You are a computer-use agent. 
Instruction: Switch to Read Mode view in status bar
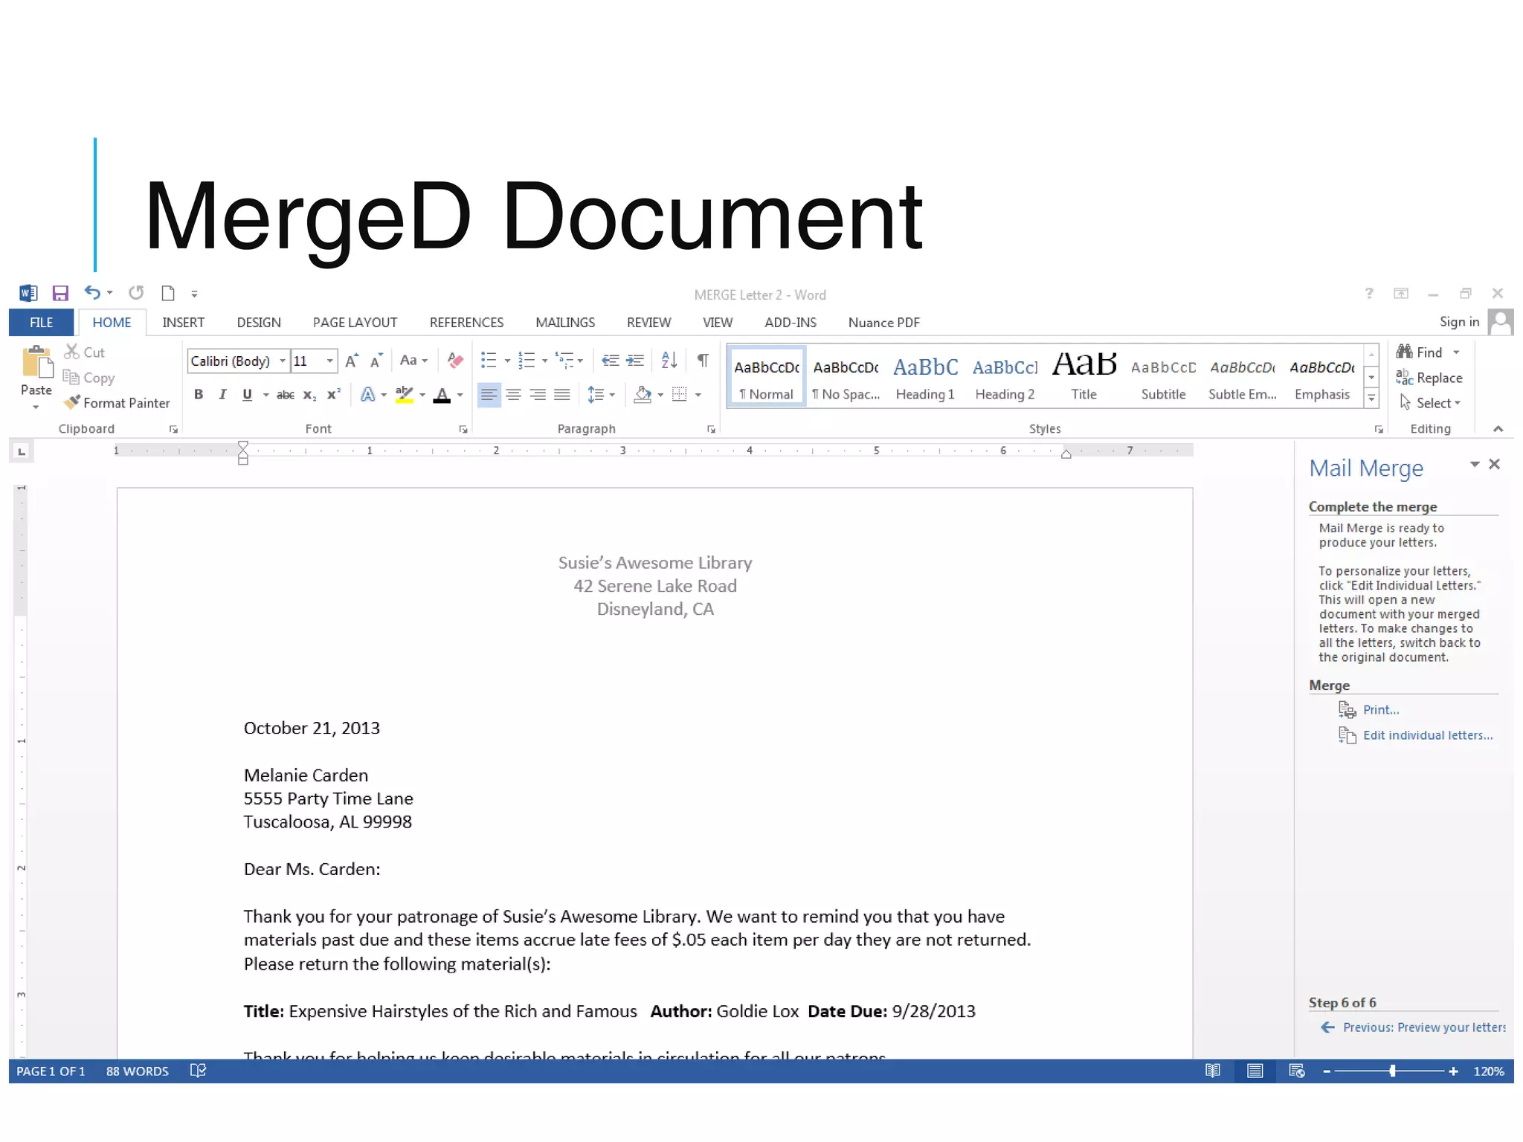point(1213,1071)
